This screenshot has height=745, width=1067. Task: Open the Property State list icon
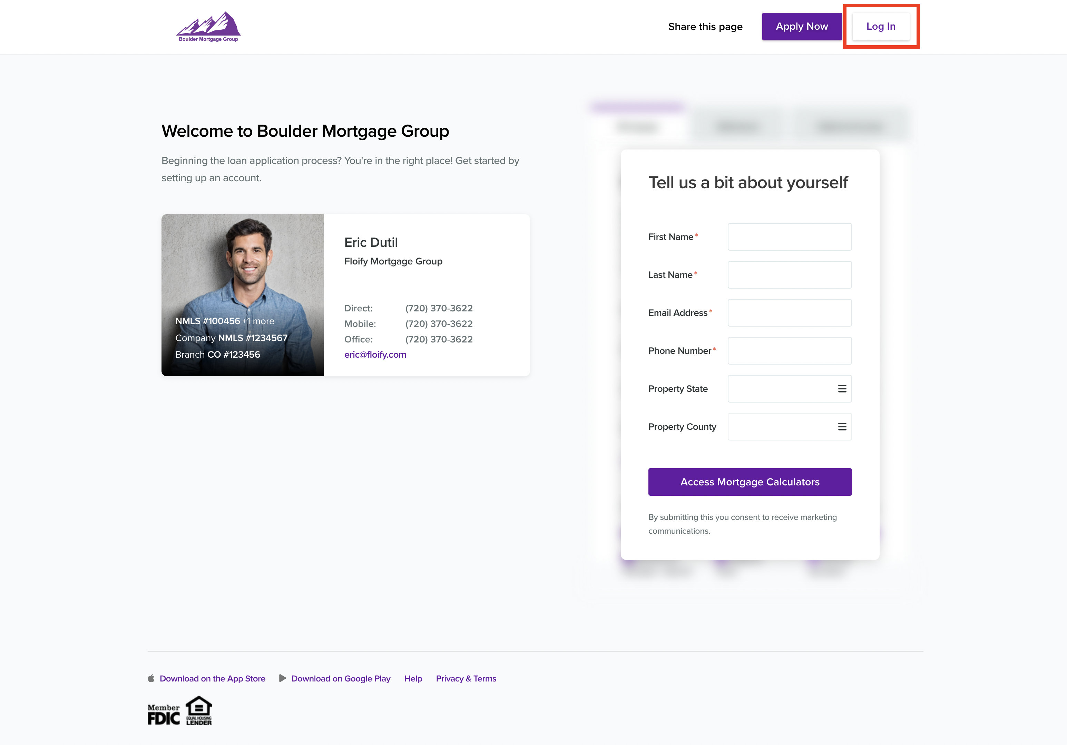tap(842, 389)
